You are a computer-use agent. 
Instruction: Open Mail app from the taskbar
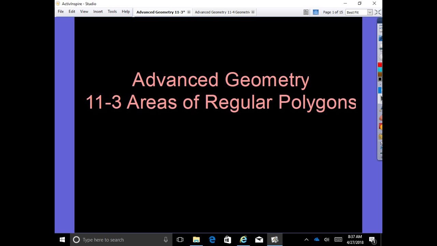(x=259, y=240)
